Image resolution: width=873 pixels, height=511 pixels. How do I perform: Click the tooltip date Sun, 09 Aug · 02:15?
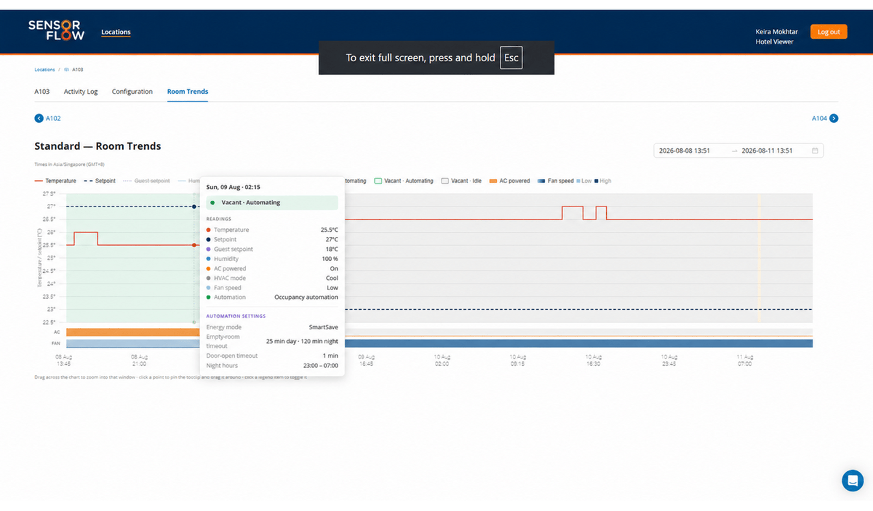coord(233,188)
